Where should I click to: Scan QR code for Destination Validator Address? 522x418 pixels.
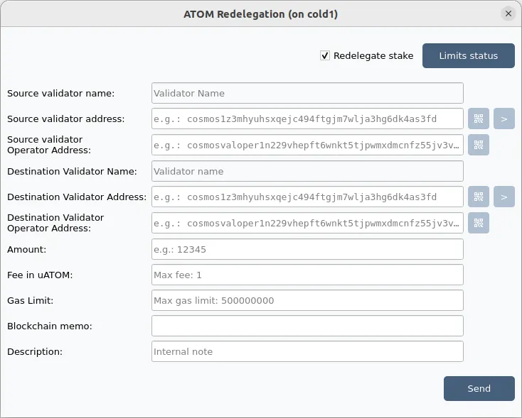click(x=479, y=197)
